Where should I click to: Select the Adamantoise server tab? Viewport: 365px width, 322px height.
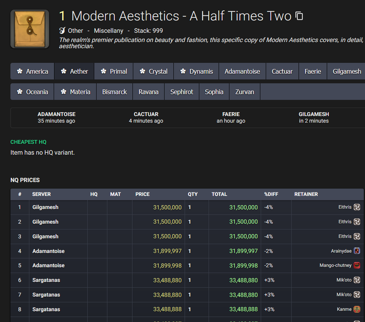[x=242, y=71]
